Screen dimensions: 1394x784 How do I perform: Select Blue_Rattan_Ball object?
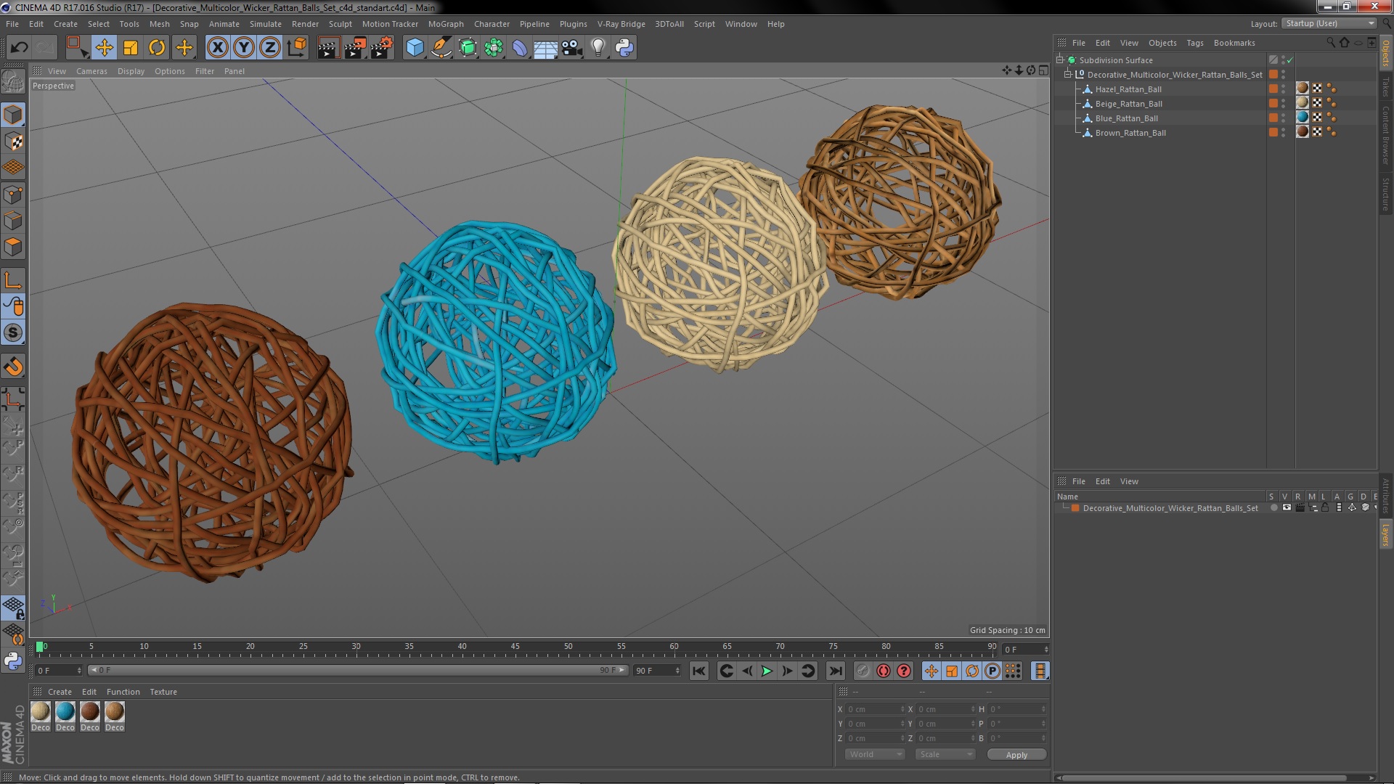[x=1127, y=118]
